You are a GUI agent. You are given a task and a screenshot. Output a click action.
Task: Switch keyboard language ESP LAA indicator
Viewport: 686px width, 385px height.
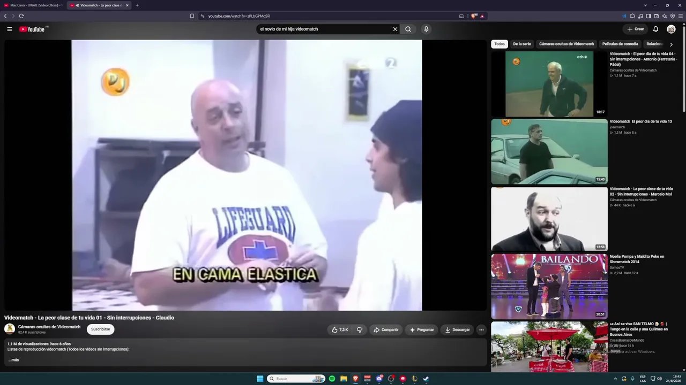[643, 379]
